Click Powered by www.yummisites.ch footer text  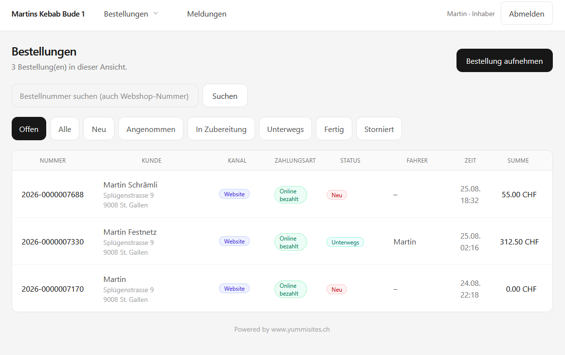282,329
